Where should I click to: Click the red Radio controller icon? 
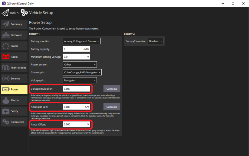coord(6,57)
